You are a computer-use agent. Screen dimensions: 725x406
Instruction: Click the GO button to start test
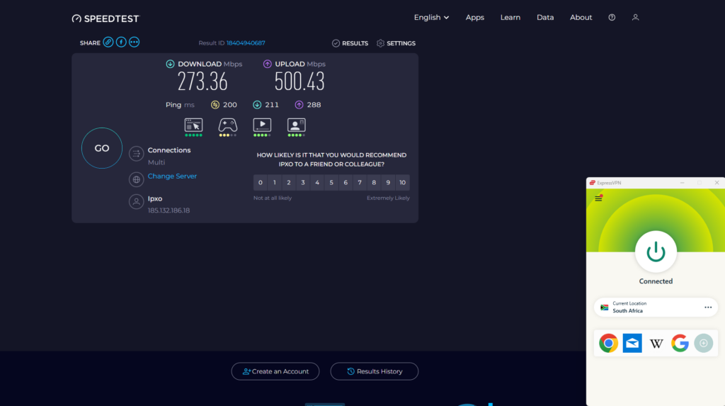click(x=102, y=148)
